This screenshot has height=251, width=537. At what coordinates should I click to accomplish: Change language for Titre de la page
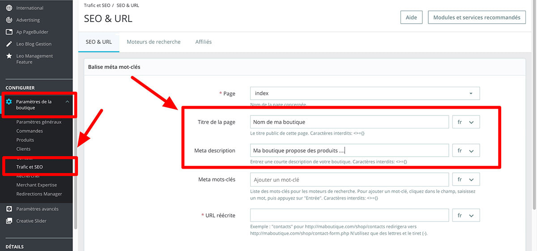tap(466, 122)
